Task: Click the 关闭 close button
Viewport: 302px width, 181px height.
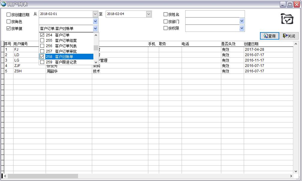Action: (289, 36)
